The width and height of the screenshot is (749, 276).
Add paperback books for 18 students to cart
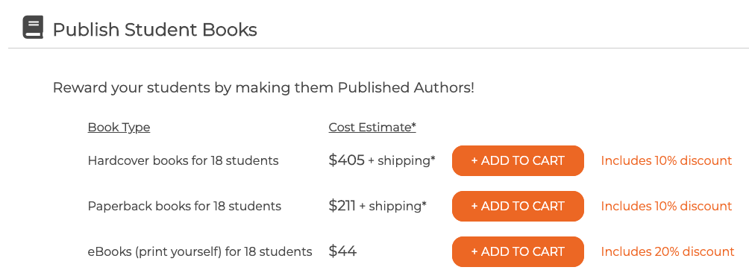[x=518, y=207]
